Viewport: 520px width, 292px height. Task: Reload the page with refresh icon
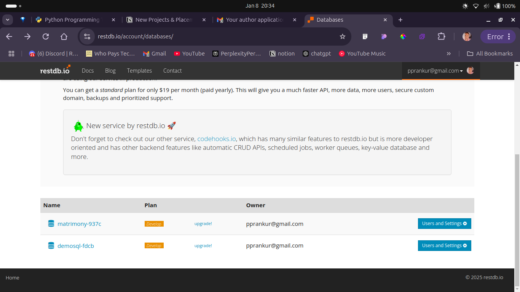(x=46, y=36)
